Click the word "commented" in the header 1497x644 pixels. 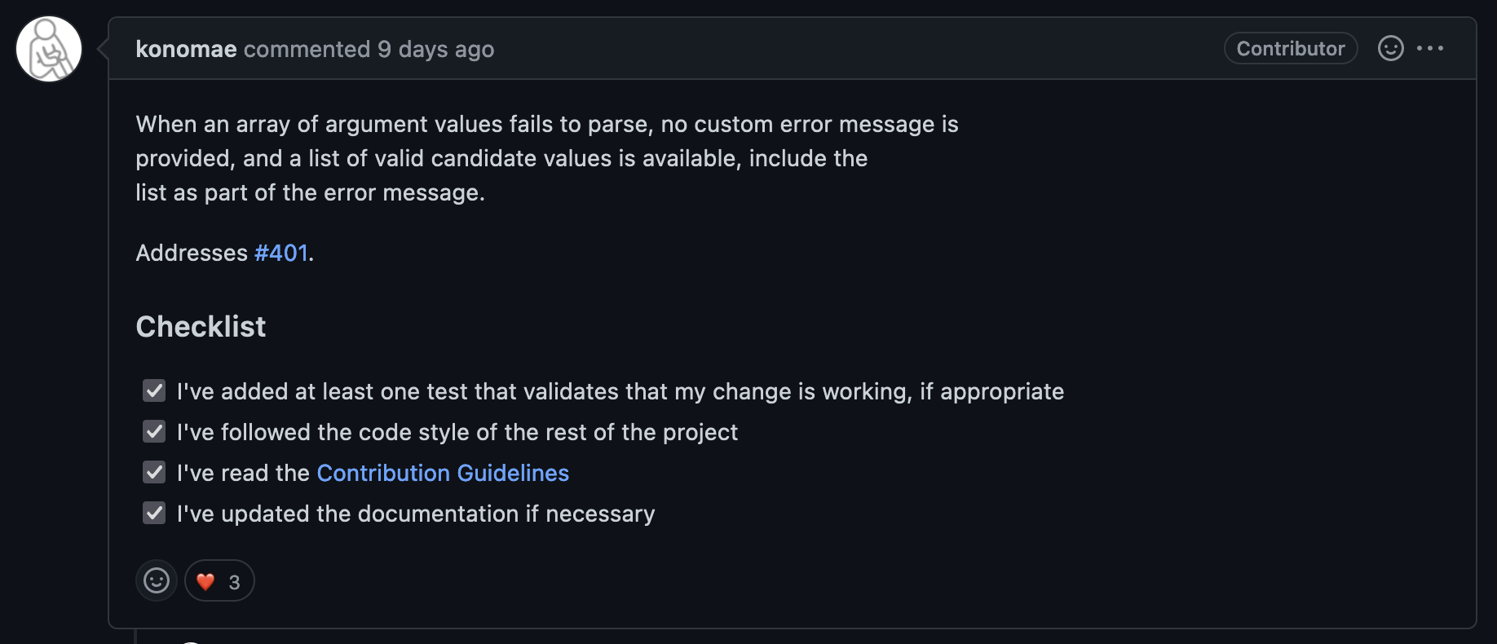pyautogui.click(x=307, y=49)
